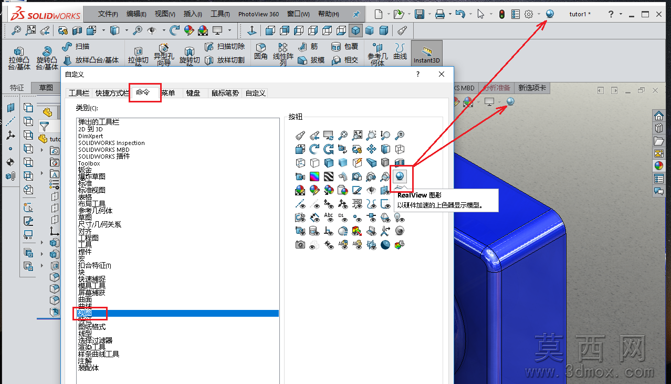
Task: Open the Design Library folder tab in Task Pane
Action: click(658, 140)
